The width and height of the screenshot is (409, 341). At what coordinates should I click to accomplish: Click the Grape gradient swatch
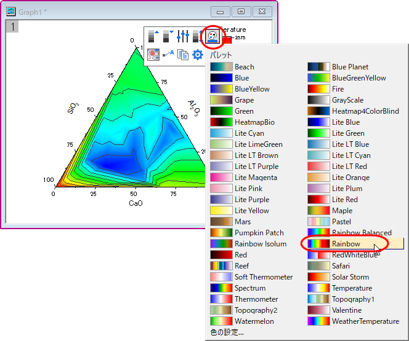[x=221, y=100]
